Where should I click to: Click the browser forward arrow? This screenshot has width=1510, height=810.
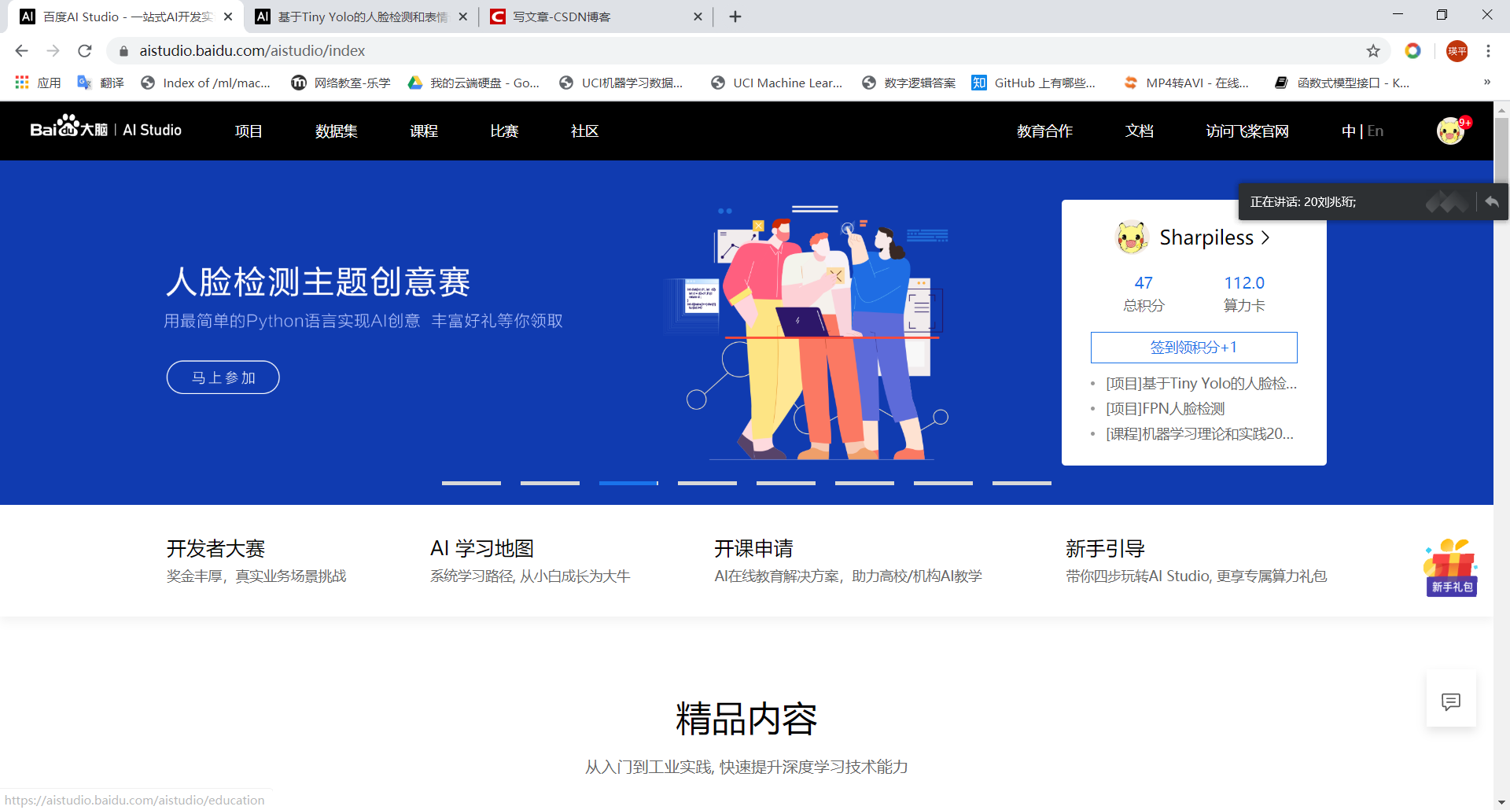click(x=53, y=51)
